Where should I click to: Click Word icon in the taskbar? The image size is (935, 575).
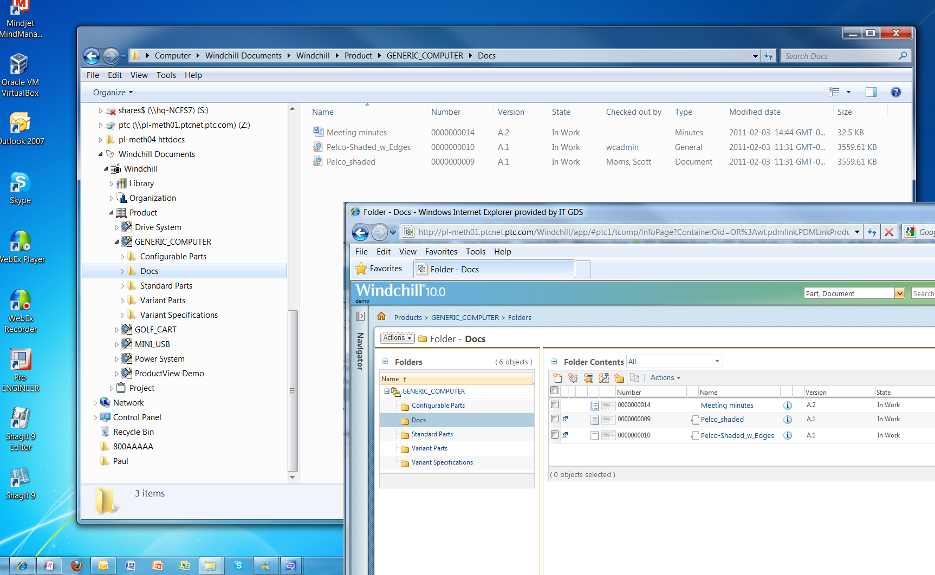(131, 566)
